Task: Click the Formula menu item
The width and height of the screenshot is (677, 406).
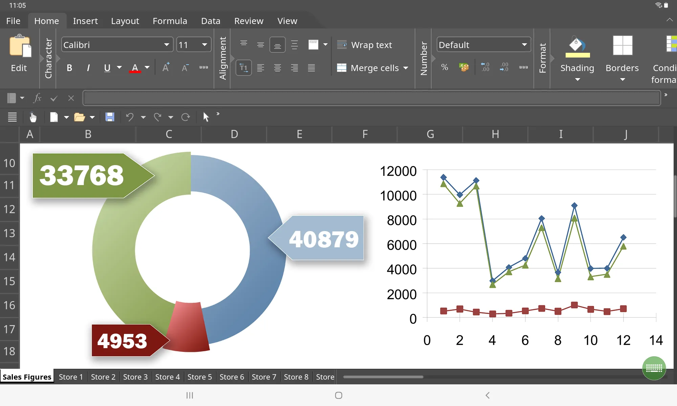Action: point(170,21)
